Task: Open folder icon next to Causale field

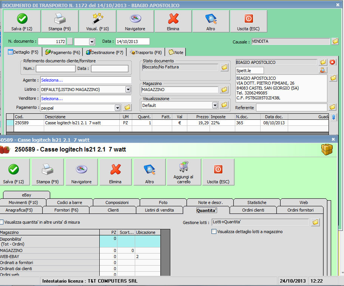Action: click(x=335, y=42)
